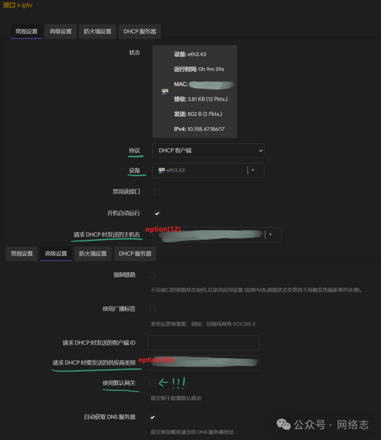The image size is (381, 440).
Task: Uncheck 开机自动运行
Action: (x=157, y=213)
